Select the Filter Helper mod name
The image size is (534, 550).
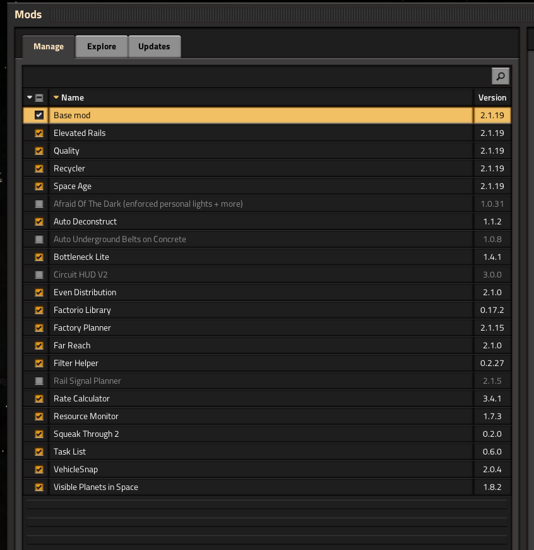coord(76,364)
